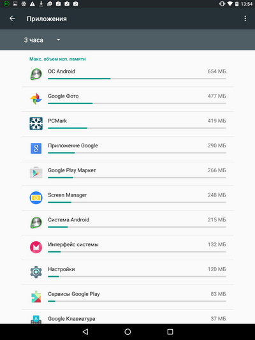The height and width of the screenshot is (340, 255).
Task: Tap the download notification icon in status bar
Action: (41, 4)
